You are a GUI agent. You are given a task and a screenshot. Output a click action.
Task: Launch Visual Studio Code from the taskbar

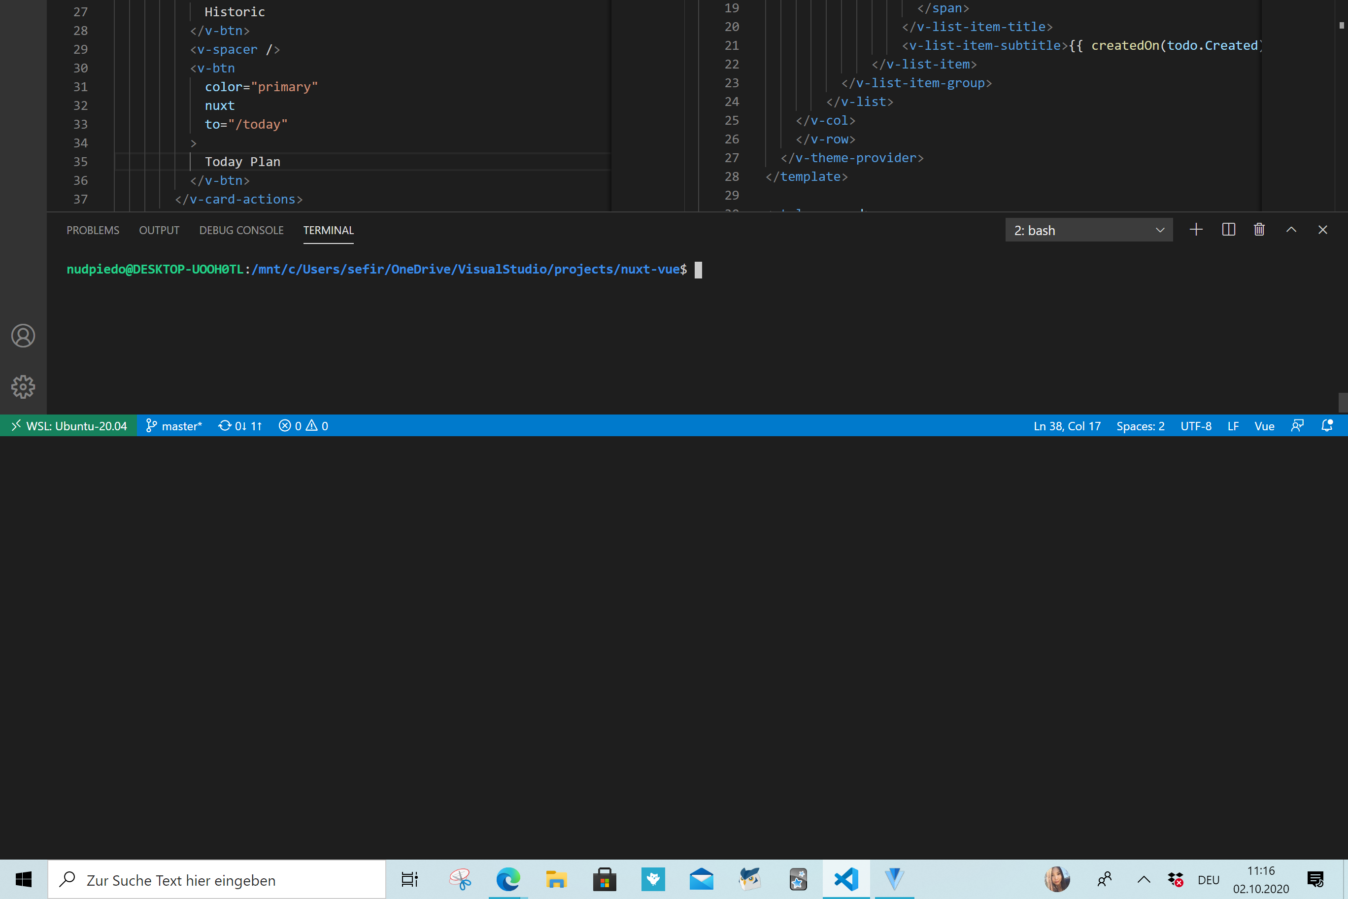846,879
